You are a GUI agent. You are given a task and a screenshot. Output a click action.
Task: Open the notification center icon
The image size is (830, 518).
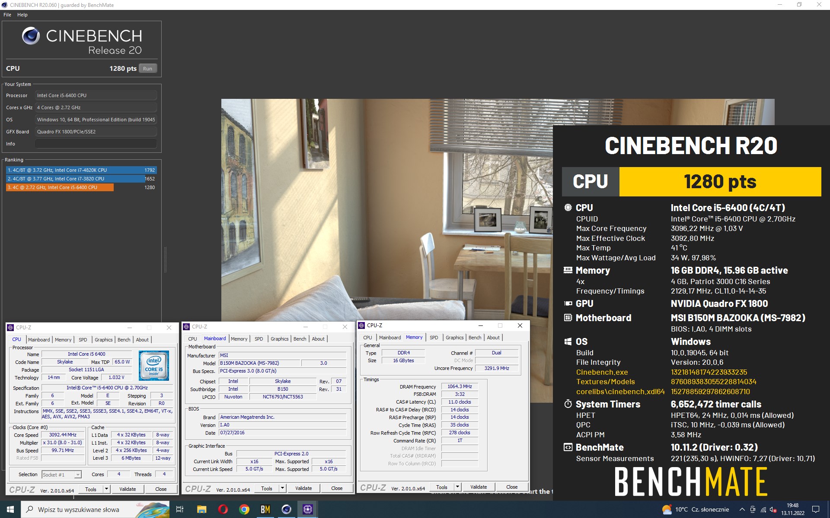click(x=816, y=509)
